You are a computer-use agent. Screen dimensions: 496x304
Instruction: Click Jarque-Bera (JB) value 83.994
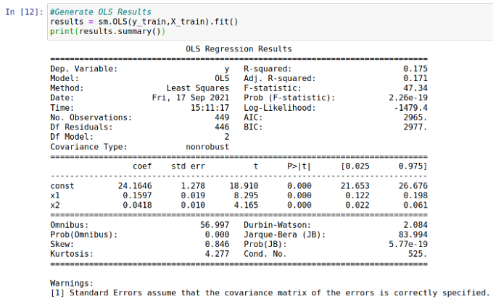[x=413, y=235]
